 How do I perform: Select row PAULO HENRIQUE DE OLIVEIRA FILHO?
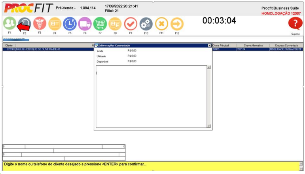[153, 49]
